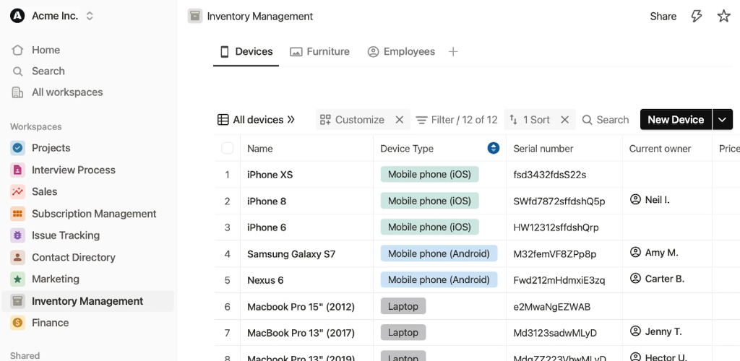Image resolution: width=740 pixels, height=361 pixels.
Task: Select the Nexus 6 row name
Action: tap(265, 280)
